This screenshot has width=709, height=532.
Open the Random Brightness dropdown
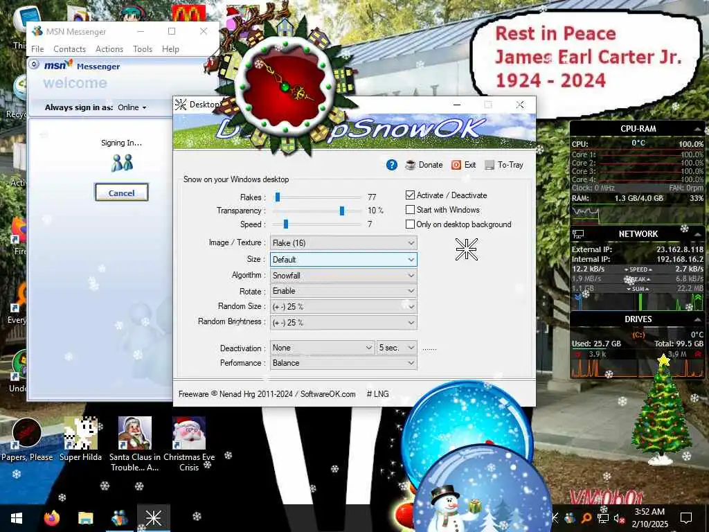[x=343, y=323]
